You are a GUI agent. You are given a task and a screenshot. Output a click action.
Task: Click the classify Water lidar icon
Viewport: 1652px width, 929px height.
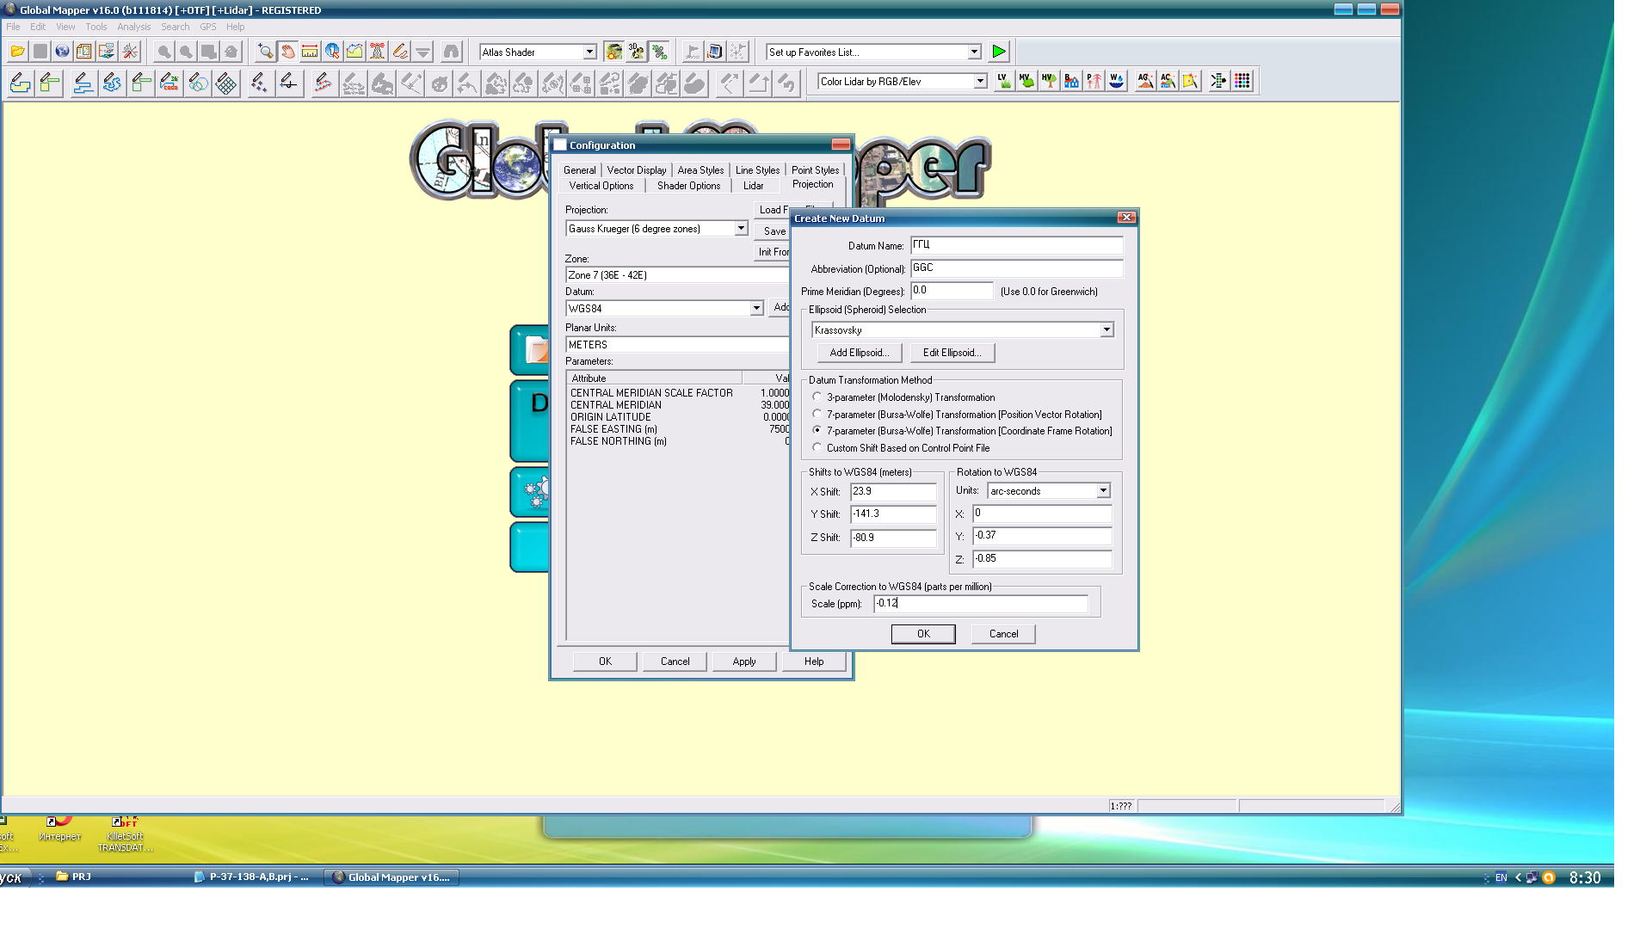point(1116,81)
